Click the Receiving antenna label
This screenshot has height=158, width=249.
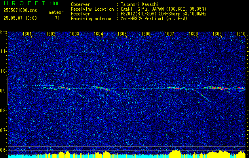pyautogui.click(x=91, y=19)
